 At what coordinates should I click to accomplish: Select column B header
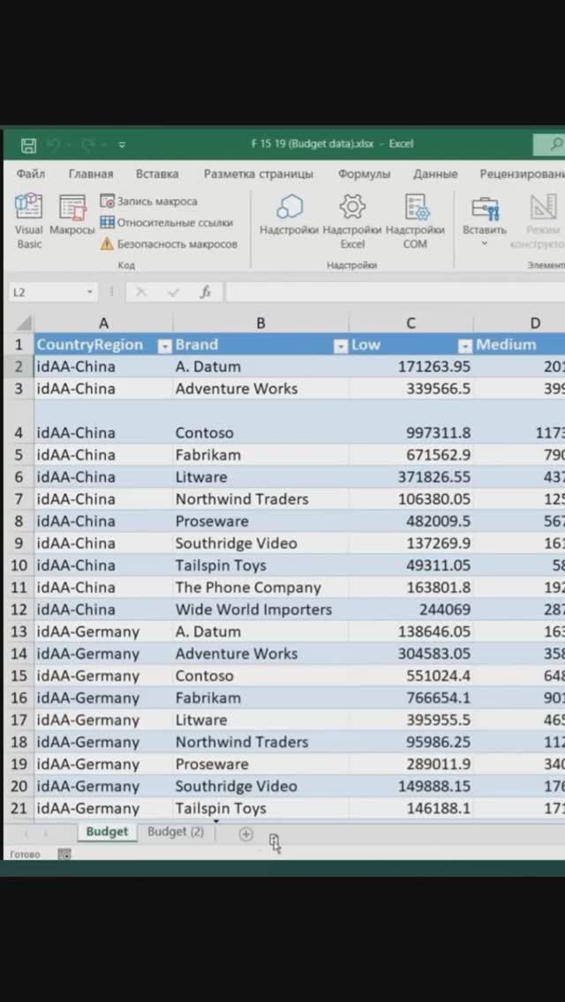[x=260, y=323]
